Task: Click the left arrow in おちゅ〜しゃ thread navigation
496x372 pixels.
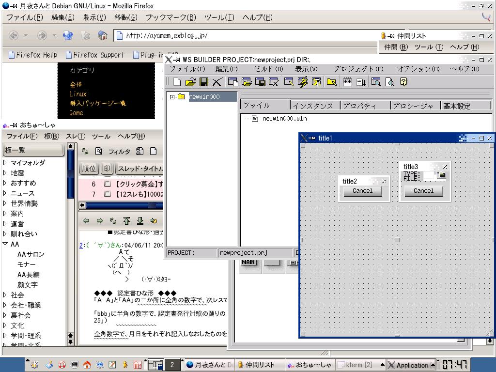Action: pos(86,221)
